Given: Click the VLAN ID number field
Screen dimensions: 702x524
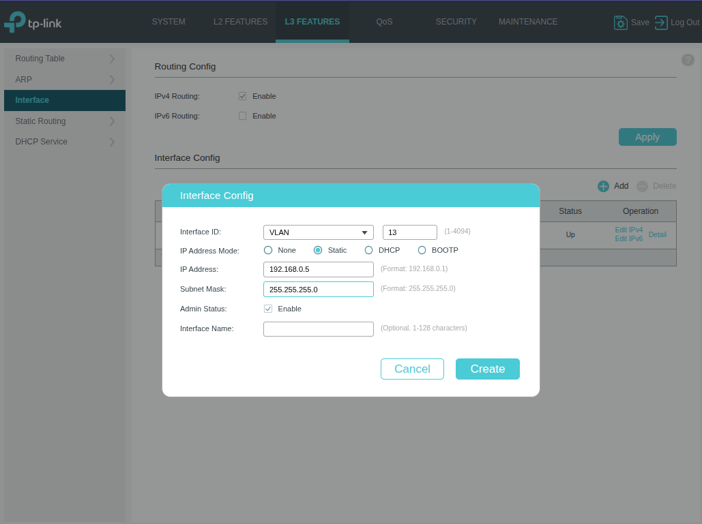Looking at the screenshot, I should (x=409, y=232).
